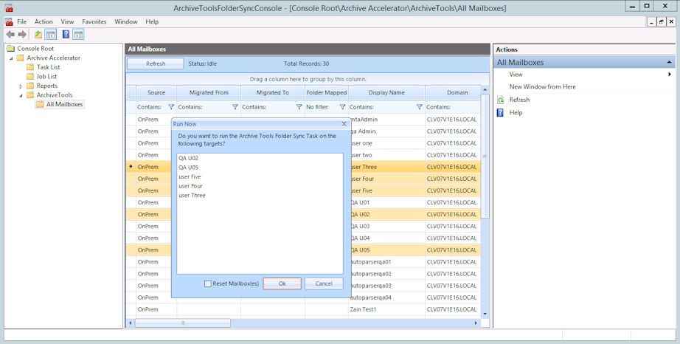Go forward with the toolbar Forward arrow
Screen dimensions: 680x344
click(22, 34)
